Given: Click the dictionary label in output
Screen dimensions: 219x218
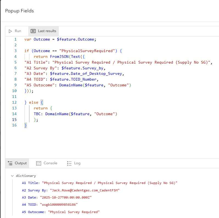Looking at the screenshot, I should point(26,176).
